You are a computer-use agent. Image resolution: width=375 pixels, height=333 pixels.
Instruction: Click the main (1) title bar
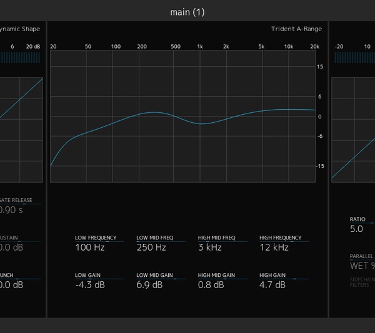[187, 12]
